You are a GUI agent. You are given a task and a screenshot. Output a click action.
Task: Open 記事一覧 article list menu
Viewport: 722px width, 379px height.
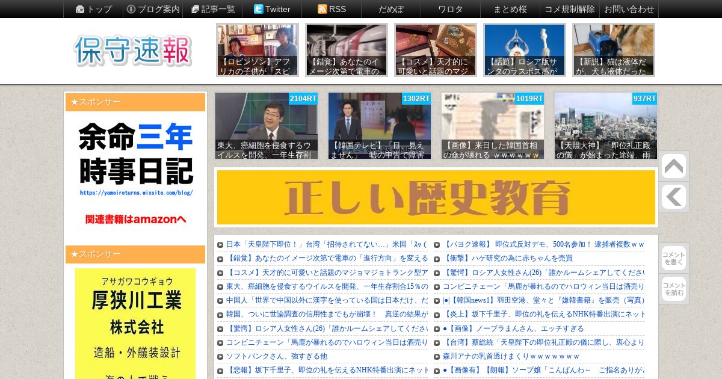(213, 9)
